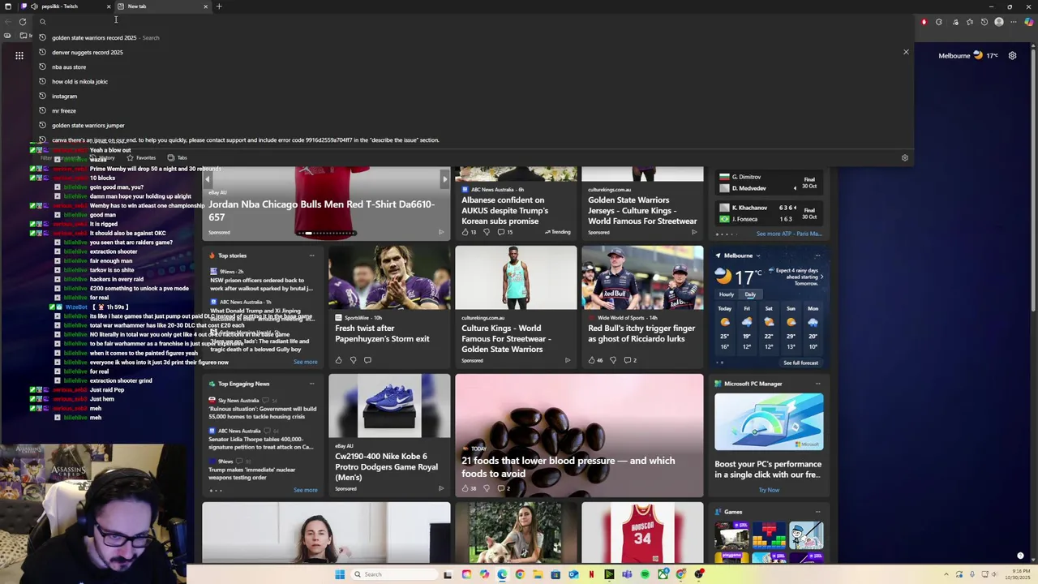Select suggestion denver nuggets record 2025

(474, 52)
